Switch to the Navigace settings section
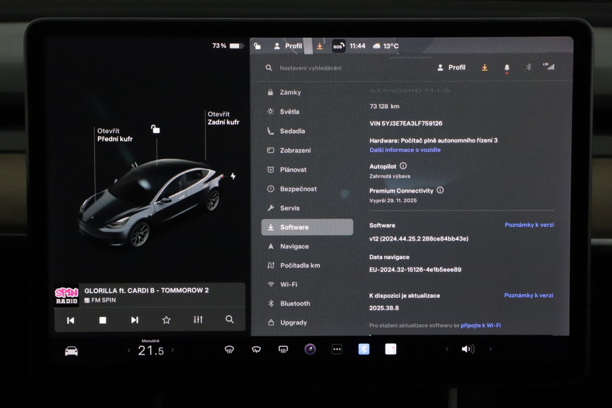This screenshot has height=408, width=612. pos(294,246)
